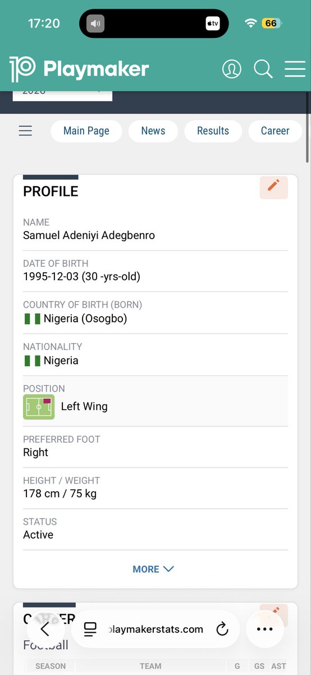Screen dimensions: 311x675
Task: Open the reader page-format icon in address bar
Action: coord(90,629)
